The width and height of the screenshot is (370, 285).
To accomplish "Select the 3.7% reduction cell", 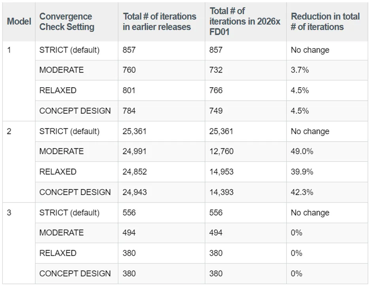I will coord(300,70).
